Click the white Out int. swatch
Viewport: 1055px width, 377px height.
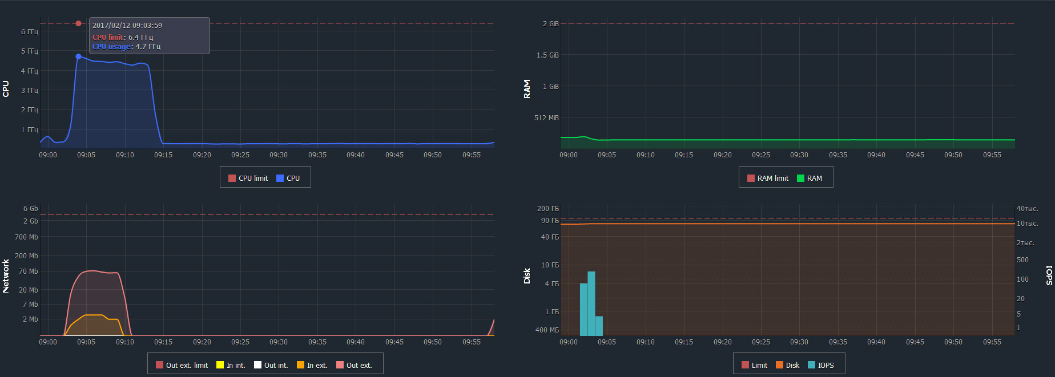(x=257, y=365)
